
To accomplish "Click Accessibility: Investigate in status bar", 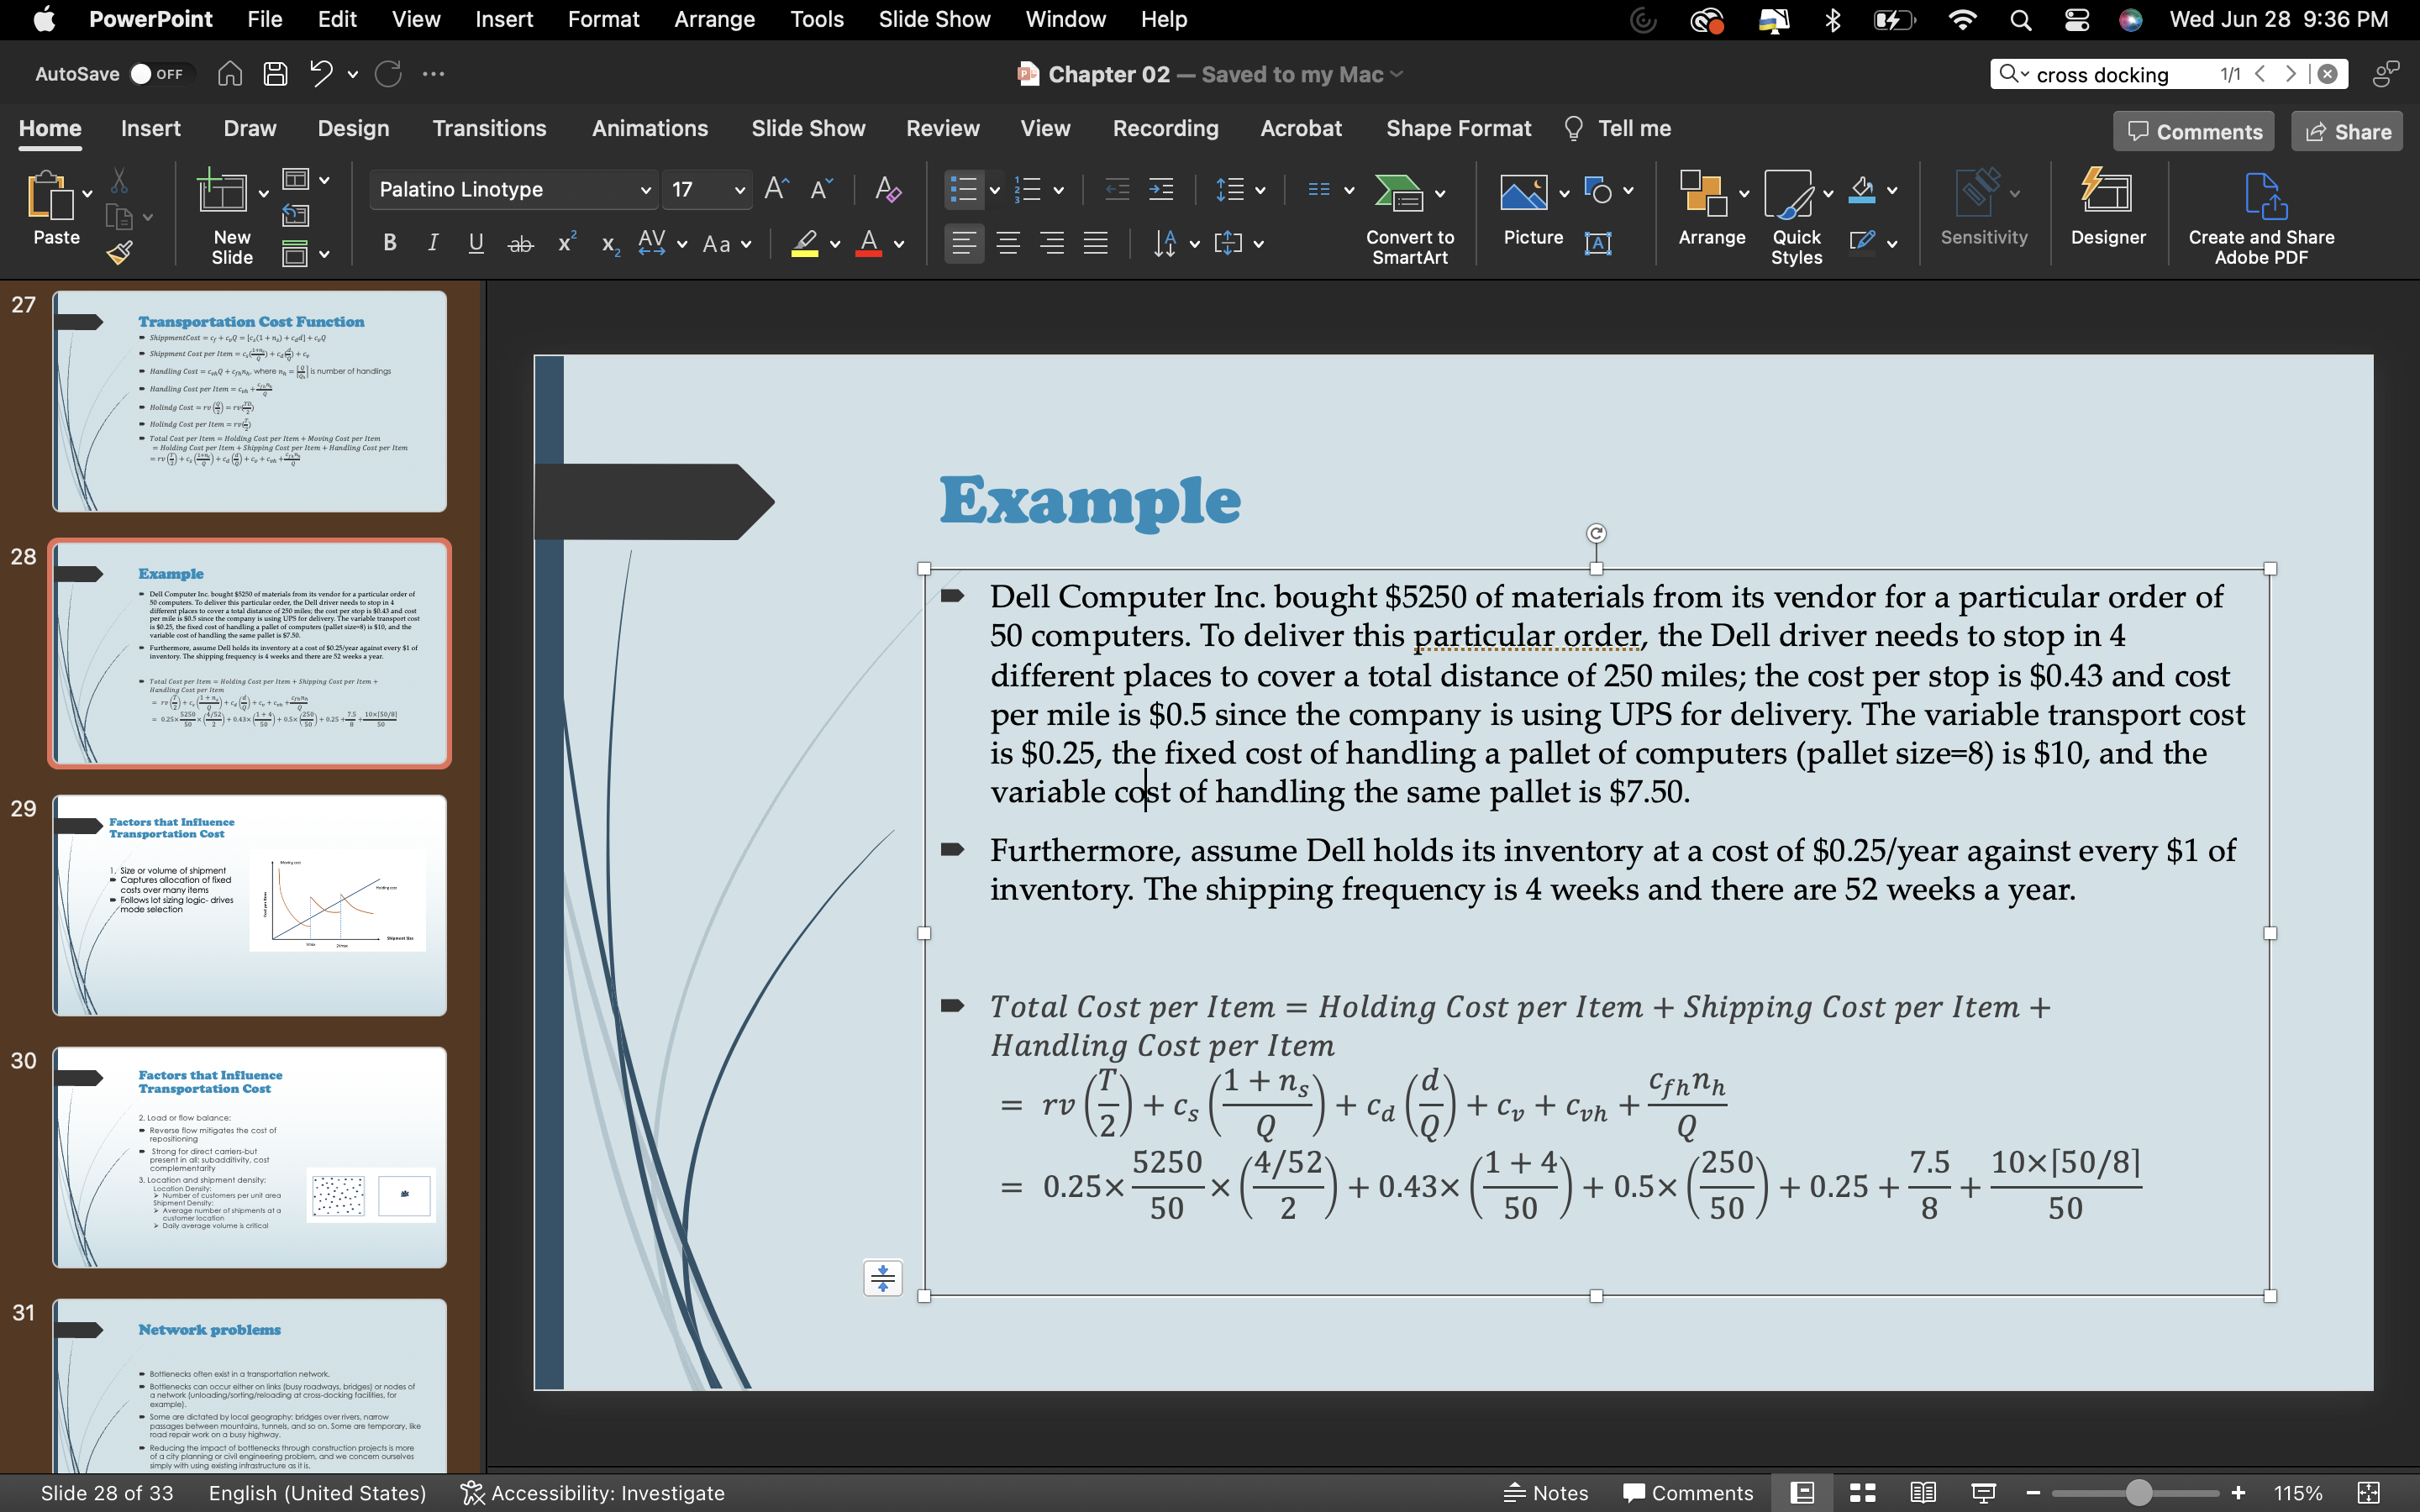I will click(x=592, y=1493).
